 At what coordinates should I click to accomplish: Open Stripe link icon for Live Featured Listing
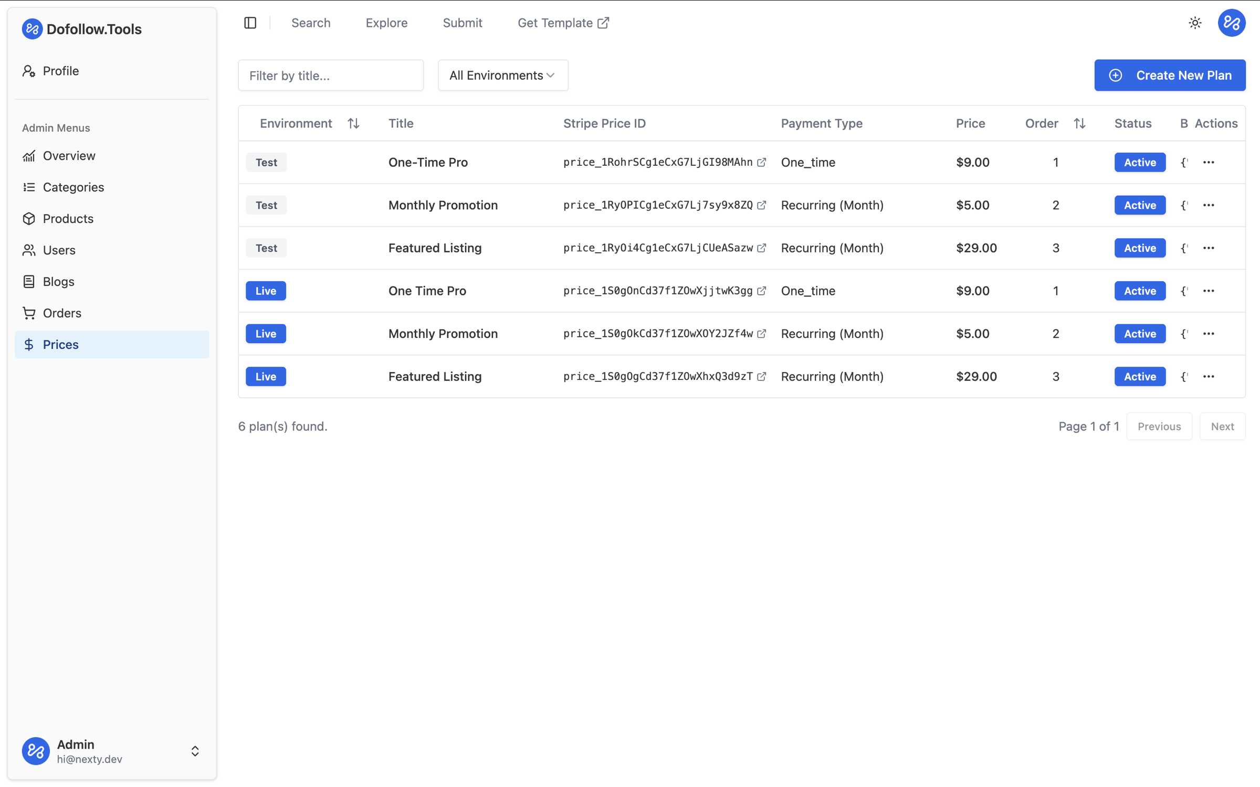point(761,376)
